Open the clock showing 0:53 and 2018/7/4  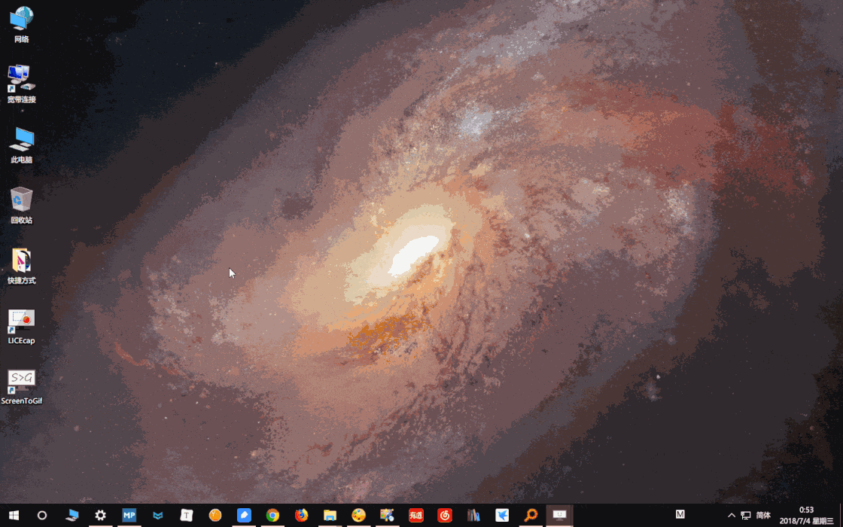point(806,515)
